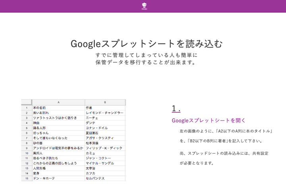This screenshot has width=286, height=190.
Task: Click cell 'レイモンド・チャンドラー'
Action: point(105,113)
